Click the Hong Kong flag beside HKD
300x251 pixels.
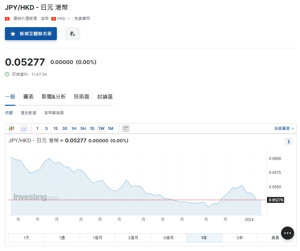click(x=54, y=19)
